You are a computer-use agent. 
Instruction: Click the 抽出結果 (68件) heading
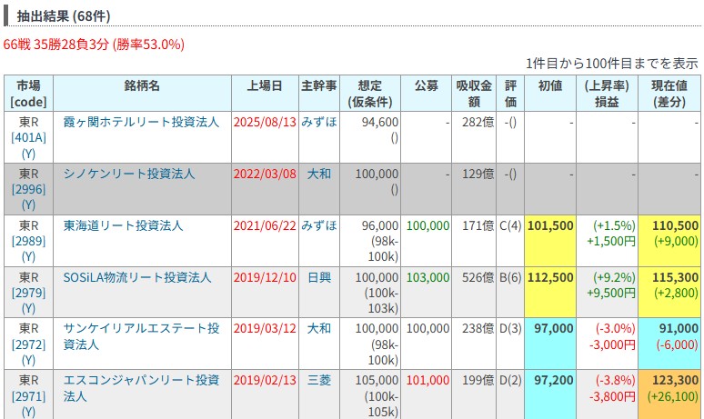tap(64, 16)
